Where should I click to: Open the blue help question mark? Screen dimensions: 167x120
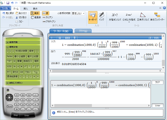click(x=164, y=8)
